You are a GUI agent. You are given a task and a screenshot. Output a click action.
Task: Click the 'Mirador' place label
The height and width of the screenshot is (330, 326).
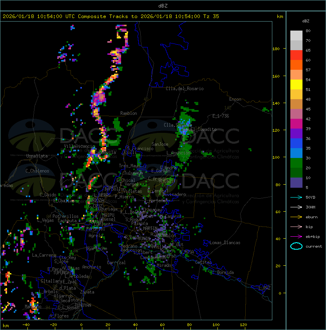pos(165,265)
